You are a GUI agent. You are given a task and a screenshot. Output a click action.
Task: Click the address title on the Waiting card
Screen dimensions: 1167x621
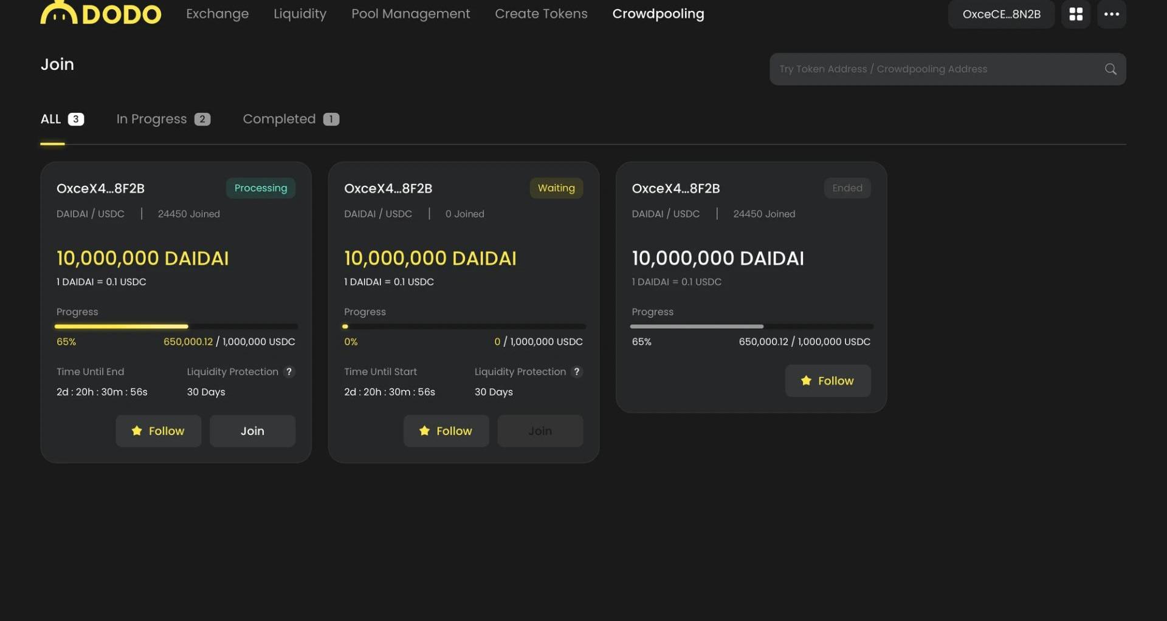[388, 189]
